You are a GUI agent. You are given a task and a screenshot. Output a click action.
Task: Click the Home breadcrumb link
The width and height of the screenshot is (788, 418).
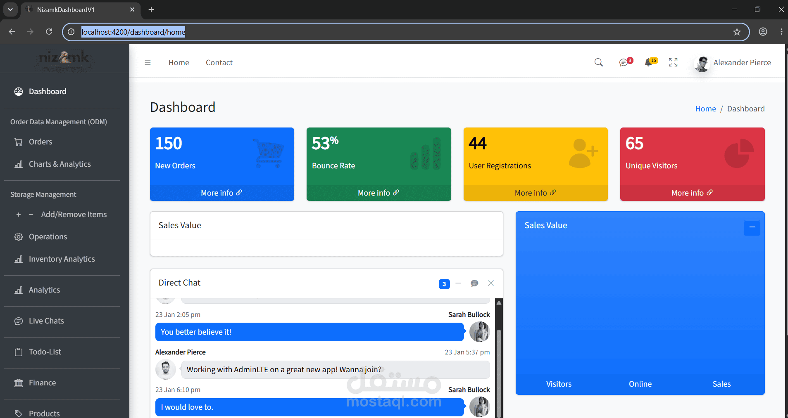pyautogui.click(x=705, y=109)
